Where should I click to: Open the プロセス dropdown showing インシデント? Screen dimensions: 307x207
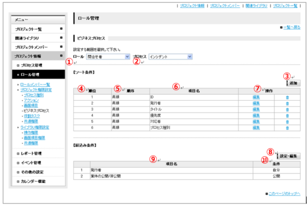point(170,57)
